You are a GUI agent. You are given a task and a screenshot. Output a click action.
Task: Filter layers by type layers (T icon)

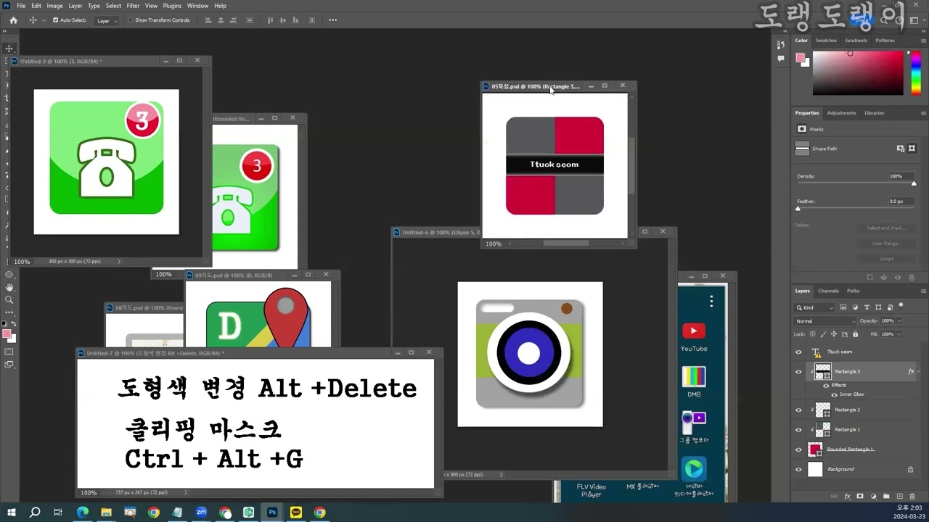click(867, 307)
